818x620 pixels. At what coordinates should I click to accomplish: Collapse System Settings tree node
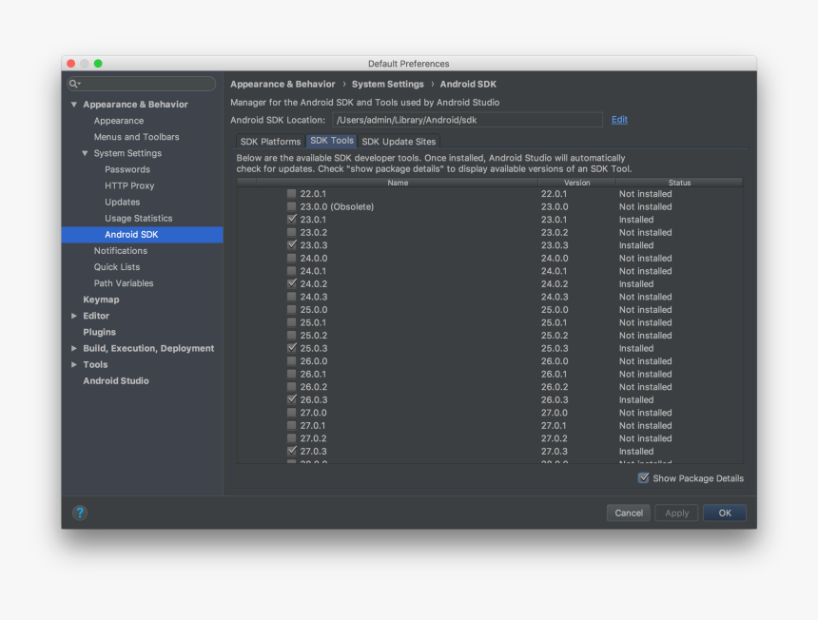tap(85, 153)
